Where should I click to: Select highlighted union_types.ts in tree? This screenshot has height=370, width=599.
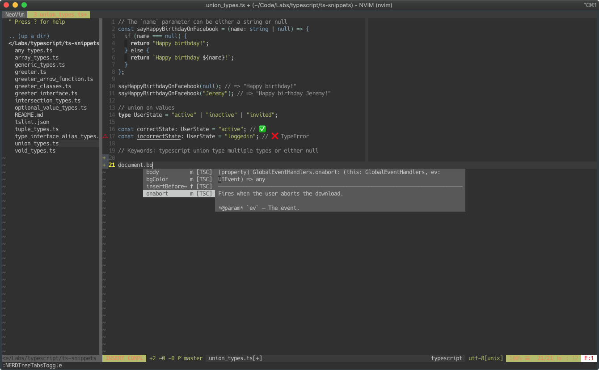(37, 144)
